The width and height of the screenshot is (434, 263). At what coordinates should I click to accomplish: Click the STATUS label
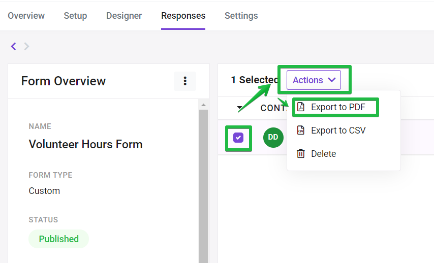(x=43, y=220)
